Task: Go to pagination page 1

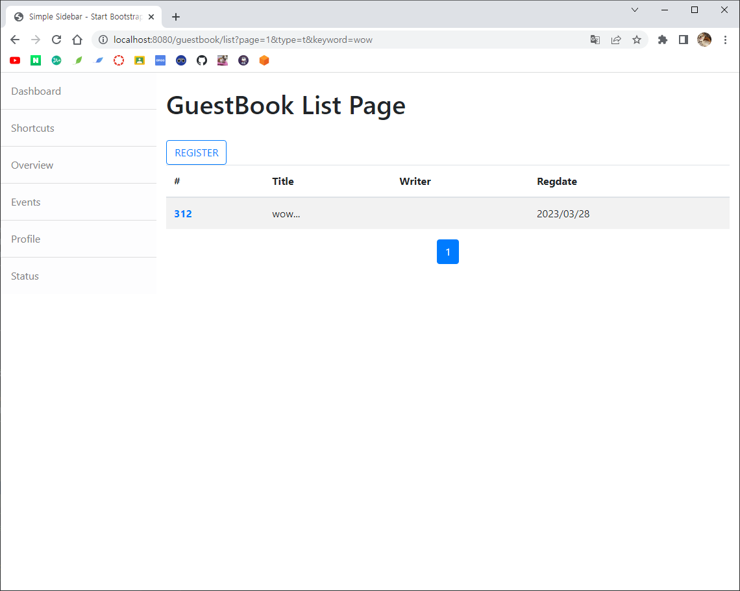Action: [448, 252]
